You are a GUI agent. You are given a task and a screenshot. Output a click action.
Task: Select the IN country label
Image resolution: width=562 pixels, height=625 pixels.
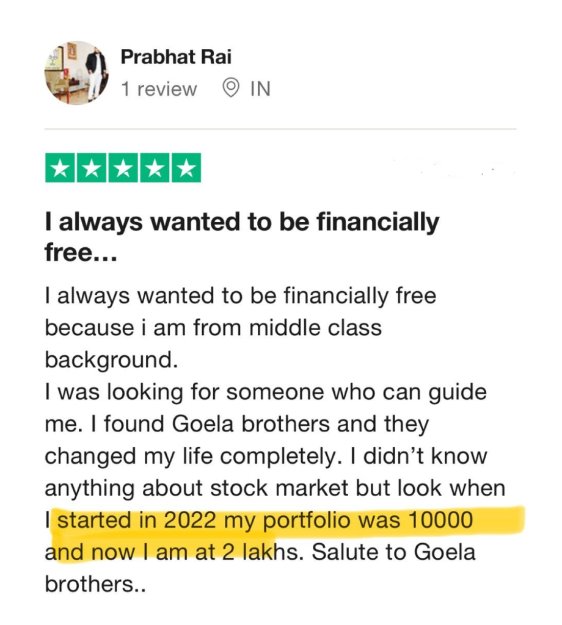tap(260, 89)
